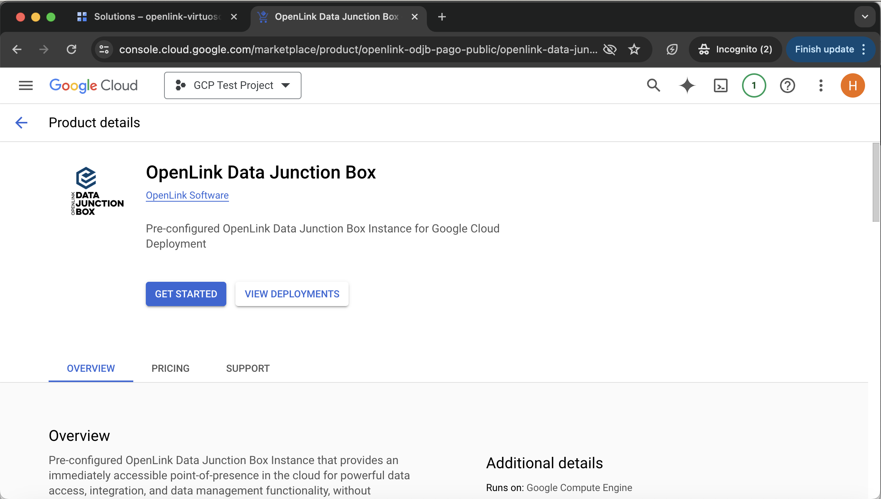The image size is (881, 499).
Task: Go forward in browser history
Action: pyautogui.click(x=44, y=49)
